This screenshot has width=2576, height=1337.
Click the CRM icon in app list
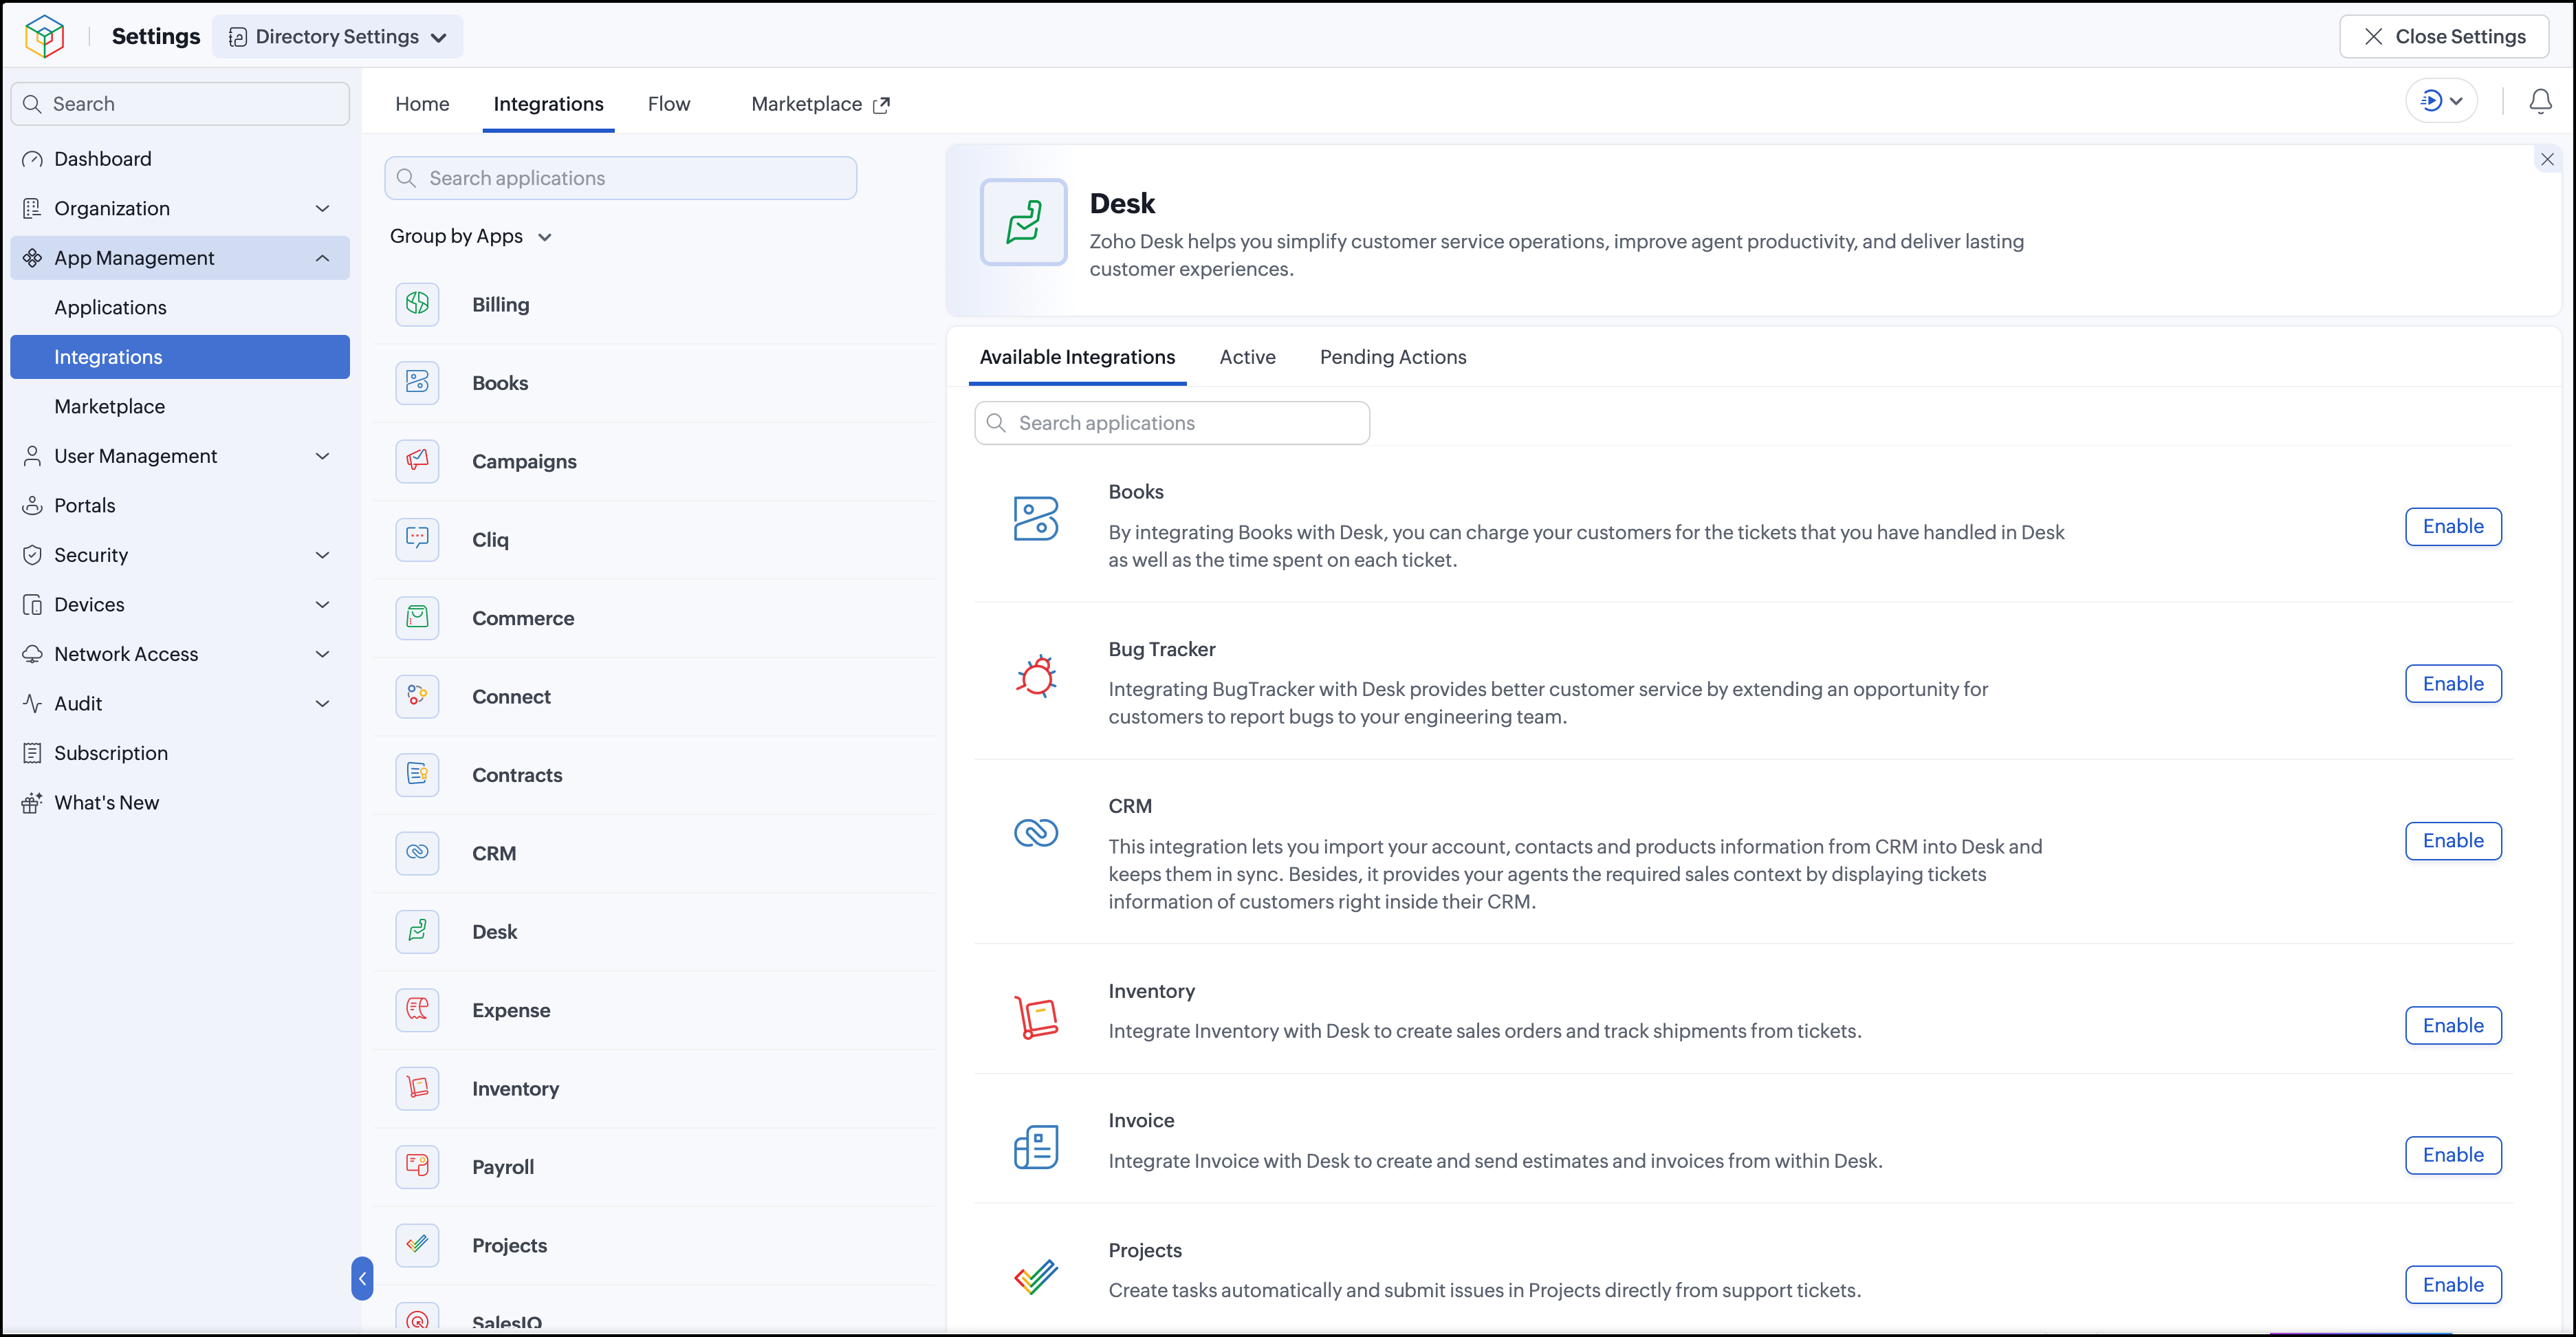click(x=417, y=853)
